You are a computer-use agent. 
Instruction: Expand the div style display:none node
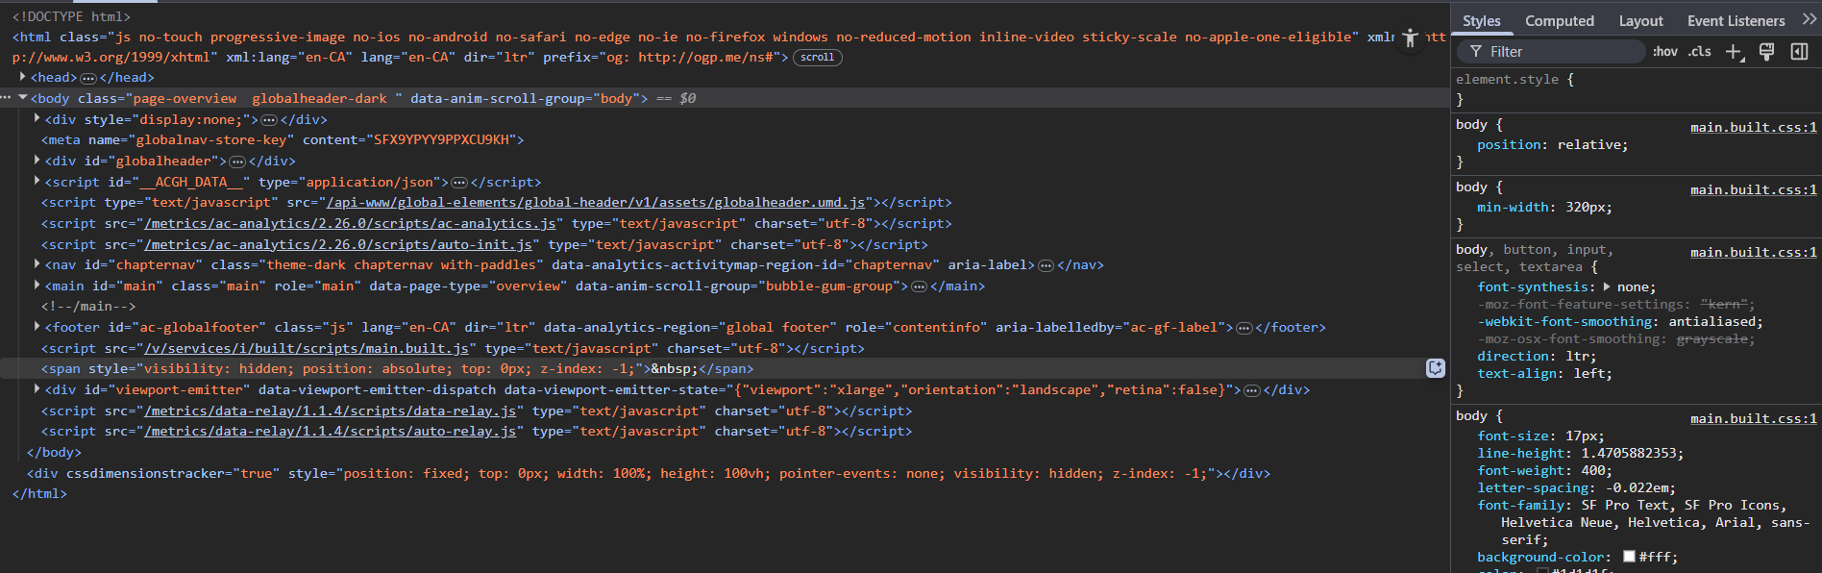click(37, 119)
